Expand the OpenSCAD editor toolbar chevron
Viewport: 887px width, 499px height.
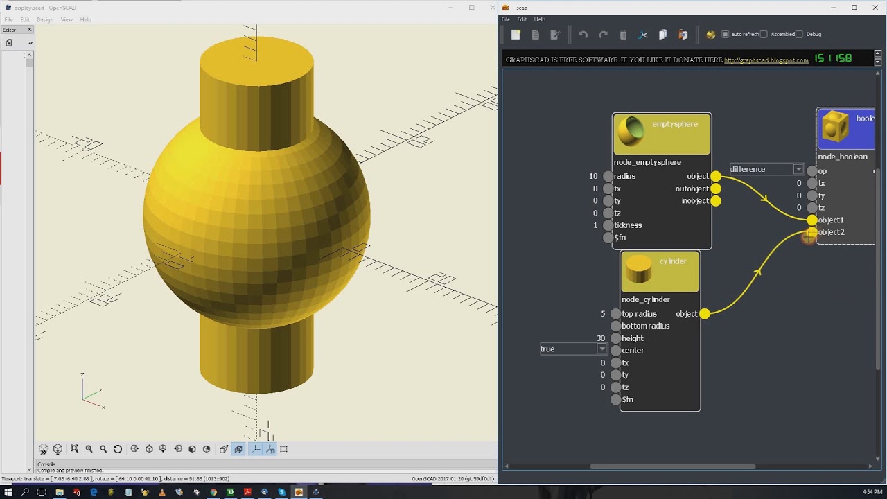30,42
